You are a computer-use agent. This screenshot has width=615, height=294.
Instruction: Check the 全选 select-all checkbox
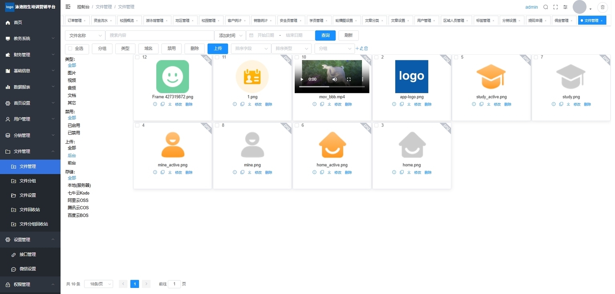click(x=70, y=48)
